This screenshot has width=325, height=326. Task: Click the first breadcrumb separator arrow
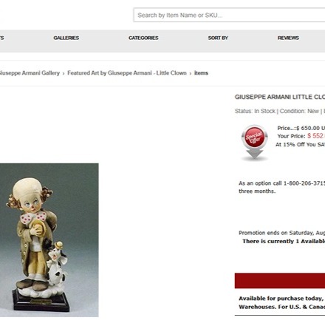click(64, 73)
